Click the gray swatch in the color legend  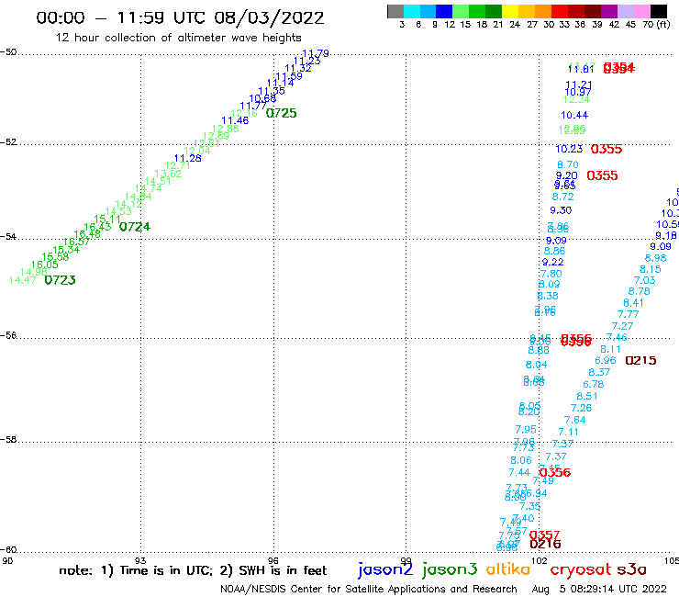point(395,11)
